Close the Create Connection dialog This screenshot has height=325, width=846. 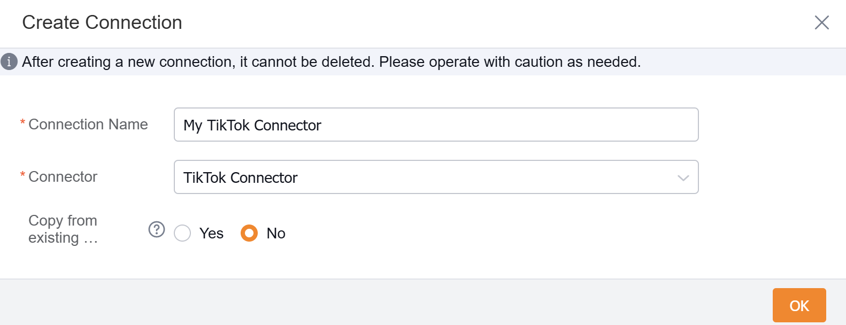tap(821, 22)
